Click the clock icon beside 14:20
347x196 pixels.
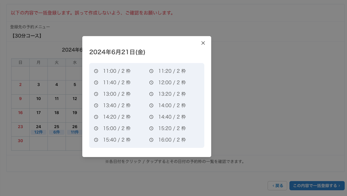tap(96, 117)
